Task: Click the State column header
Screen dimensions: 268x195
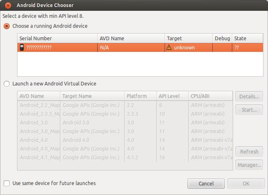Action: coord(247,39)
